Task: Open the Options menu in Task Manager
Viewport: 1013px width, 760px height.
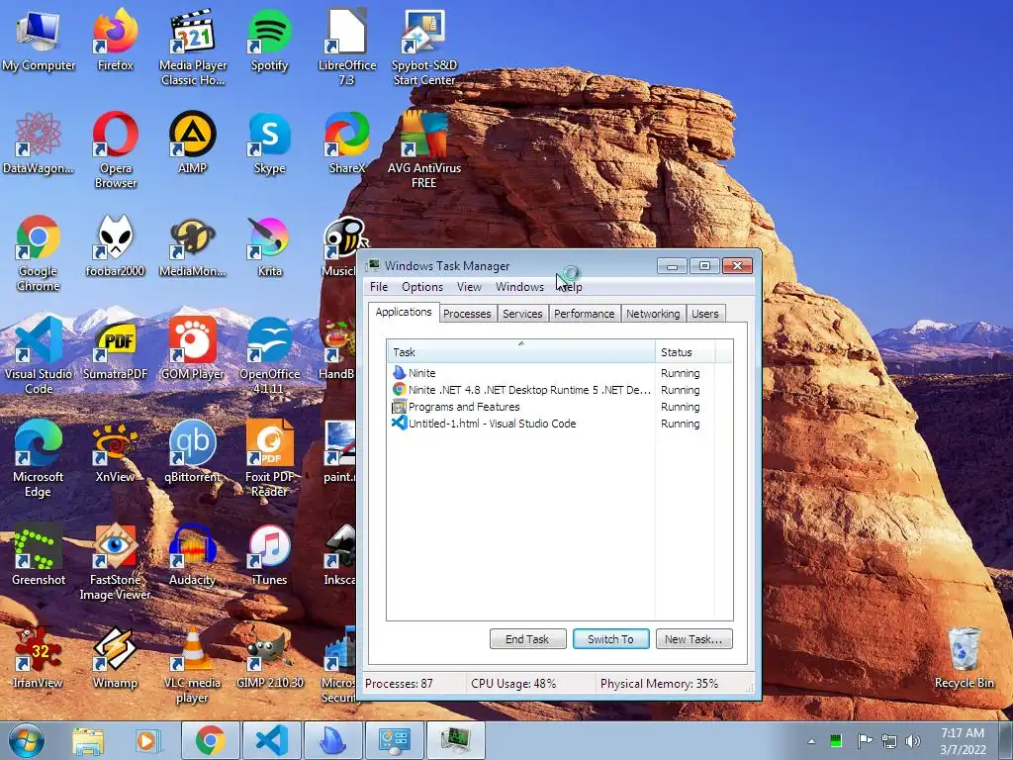Action: pyautogui.click(x=422, y=287)
